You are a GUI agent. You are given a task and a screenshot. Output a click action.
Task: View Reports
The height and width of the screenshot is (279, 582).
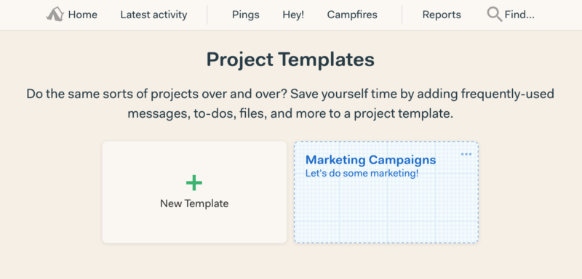[442, 15]
